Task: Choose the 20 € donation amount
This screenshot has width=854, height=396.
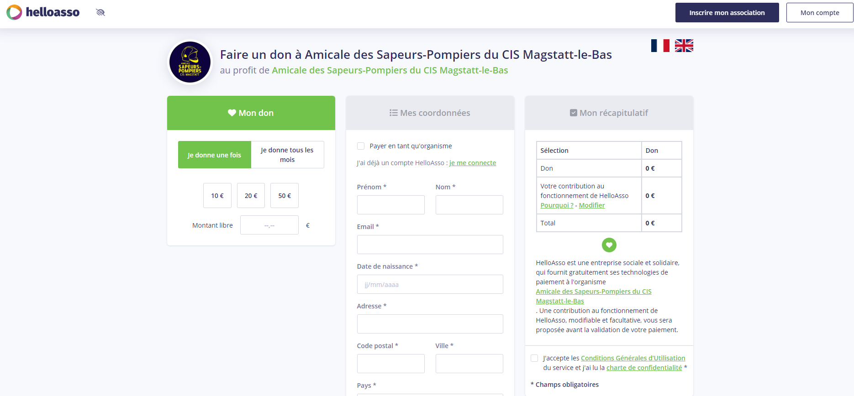Action: 251,195
